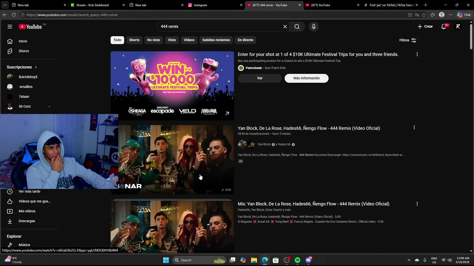Open Spotify from the taskbar

click(x=297, y=260)
